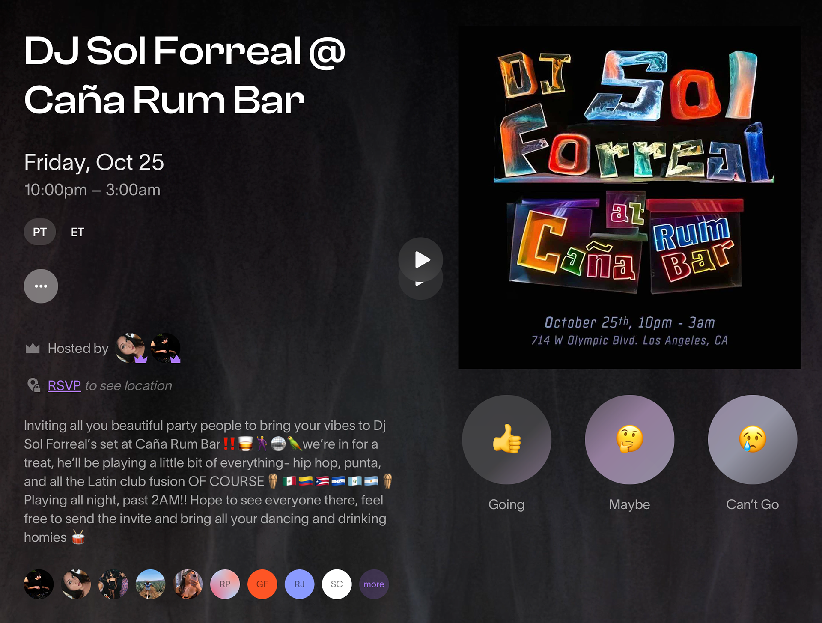This screenshot has height=623, width=822.
Task: Select the thinking-face Maybe button
Action: point(629,440)
